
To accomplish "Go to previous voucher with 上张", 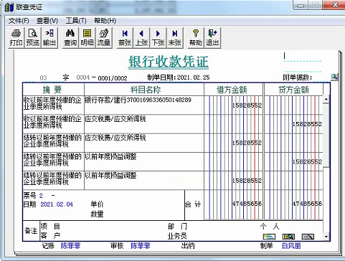I will (141, 37).
